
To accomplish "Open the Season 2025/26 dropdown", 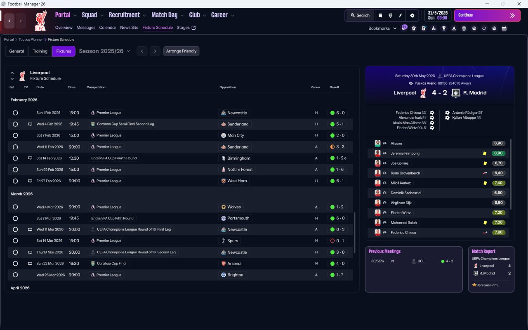I will [x=104, y=51].
